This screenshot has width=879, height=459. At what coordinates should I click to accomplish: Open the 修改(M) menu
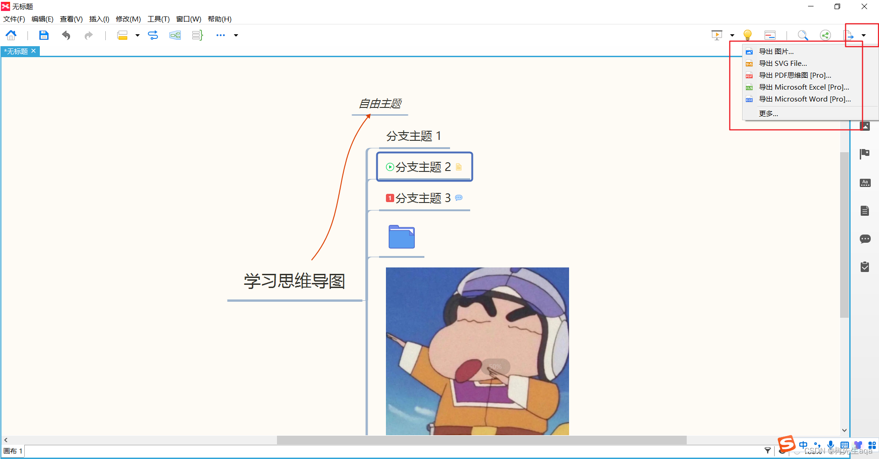point(128,19)
